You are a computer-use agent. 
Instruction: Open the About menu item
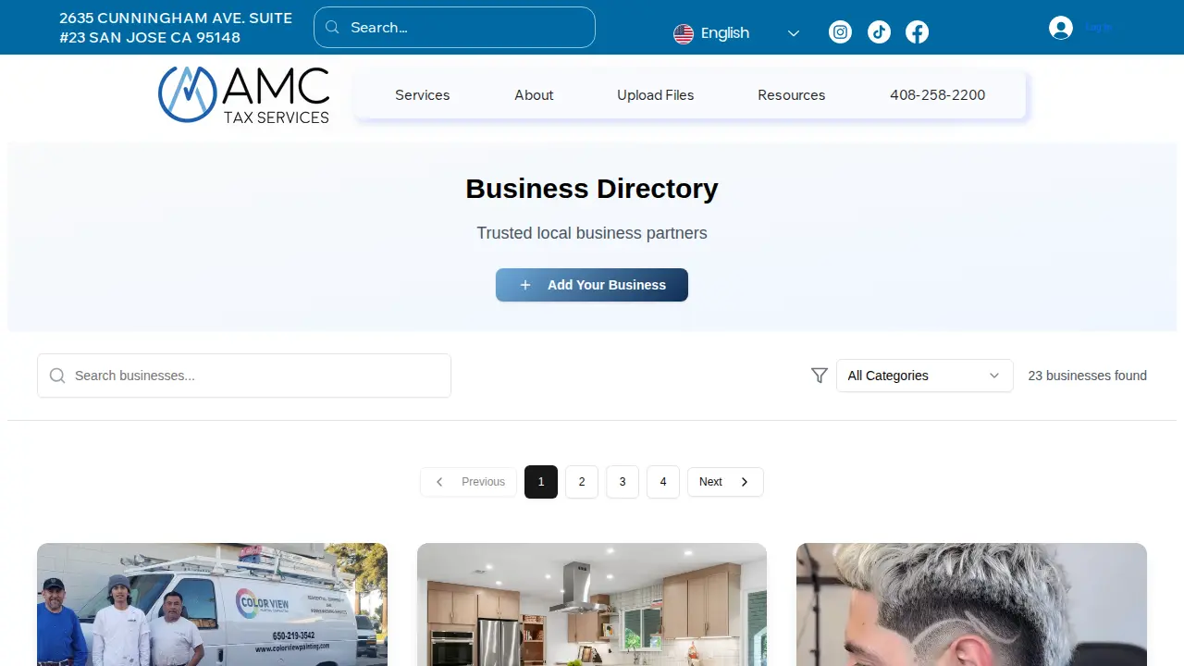click(534, 95)
